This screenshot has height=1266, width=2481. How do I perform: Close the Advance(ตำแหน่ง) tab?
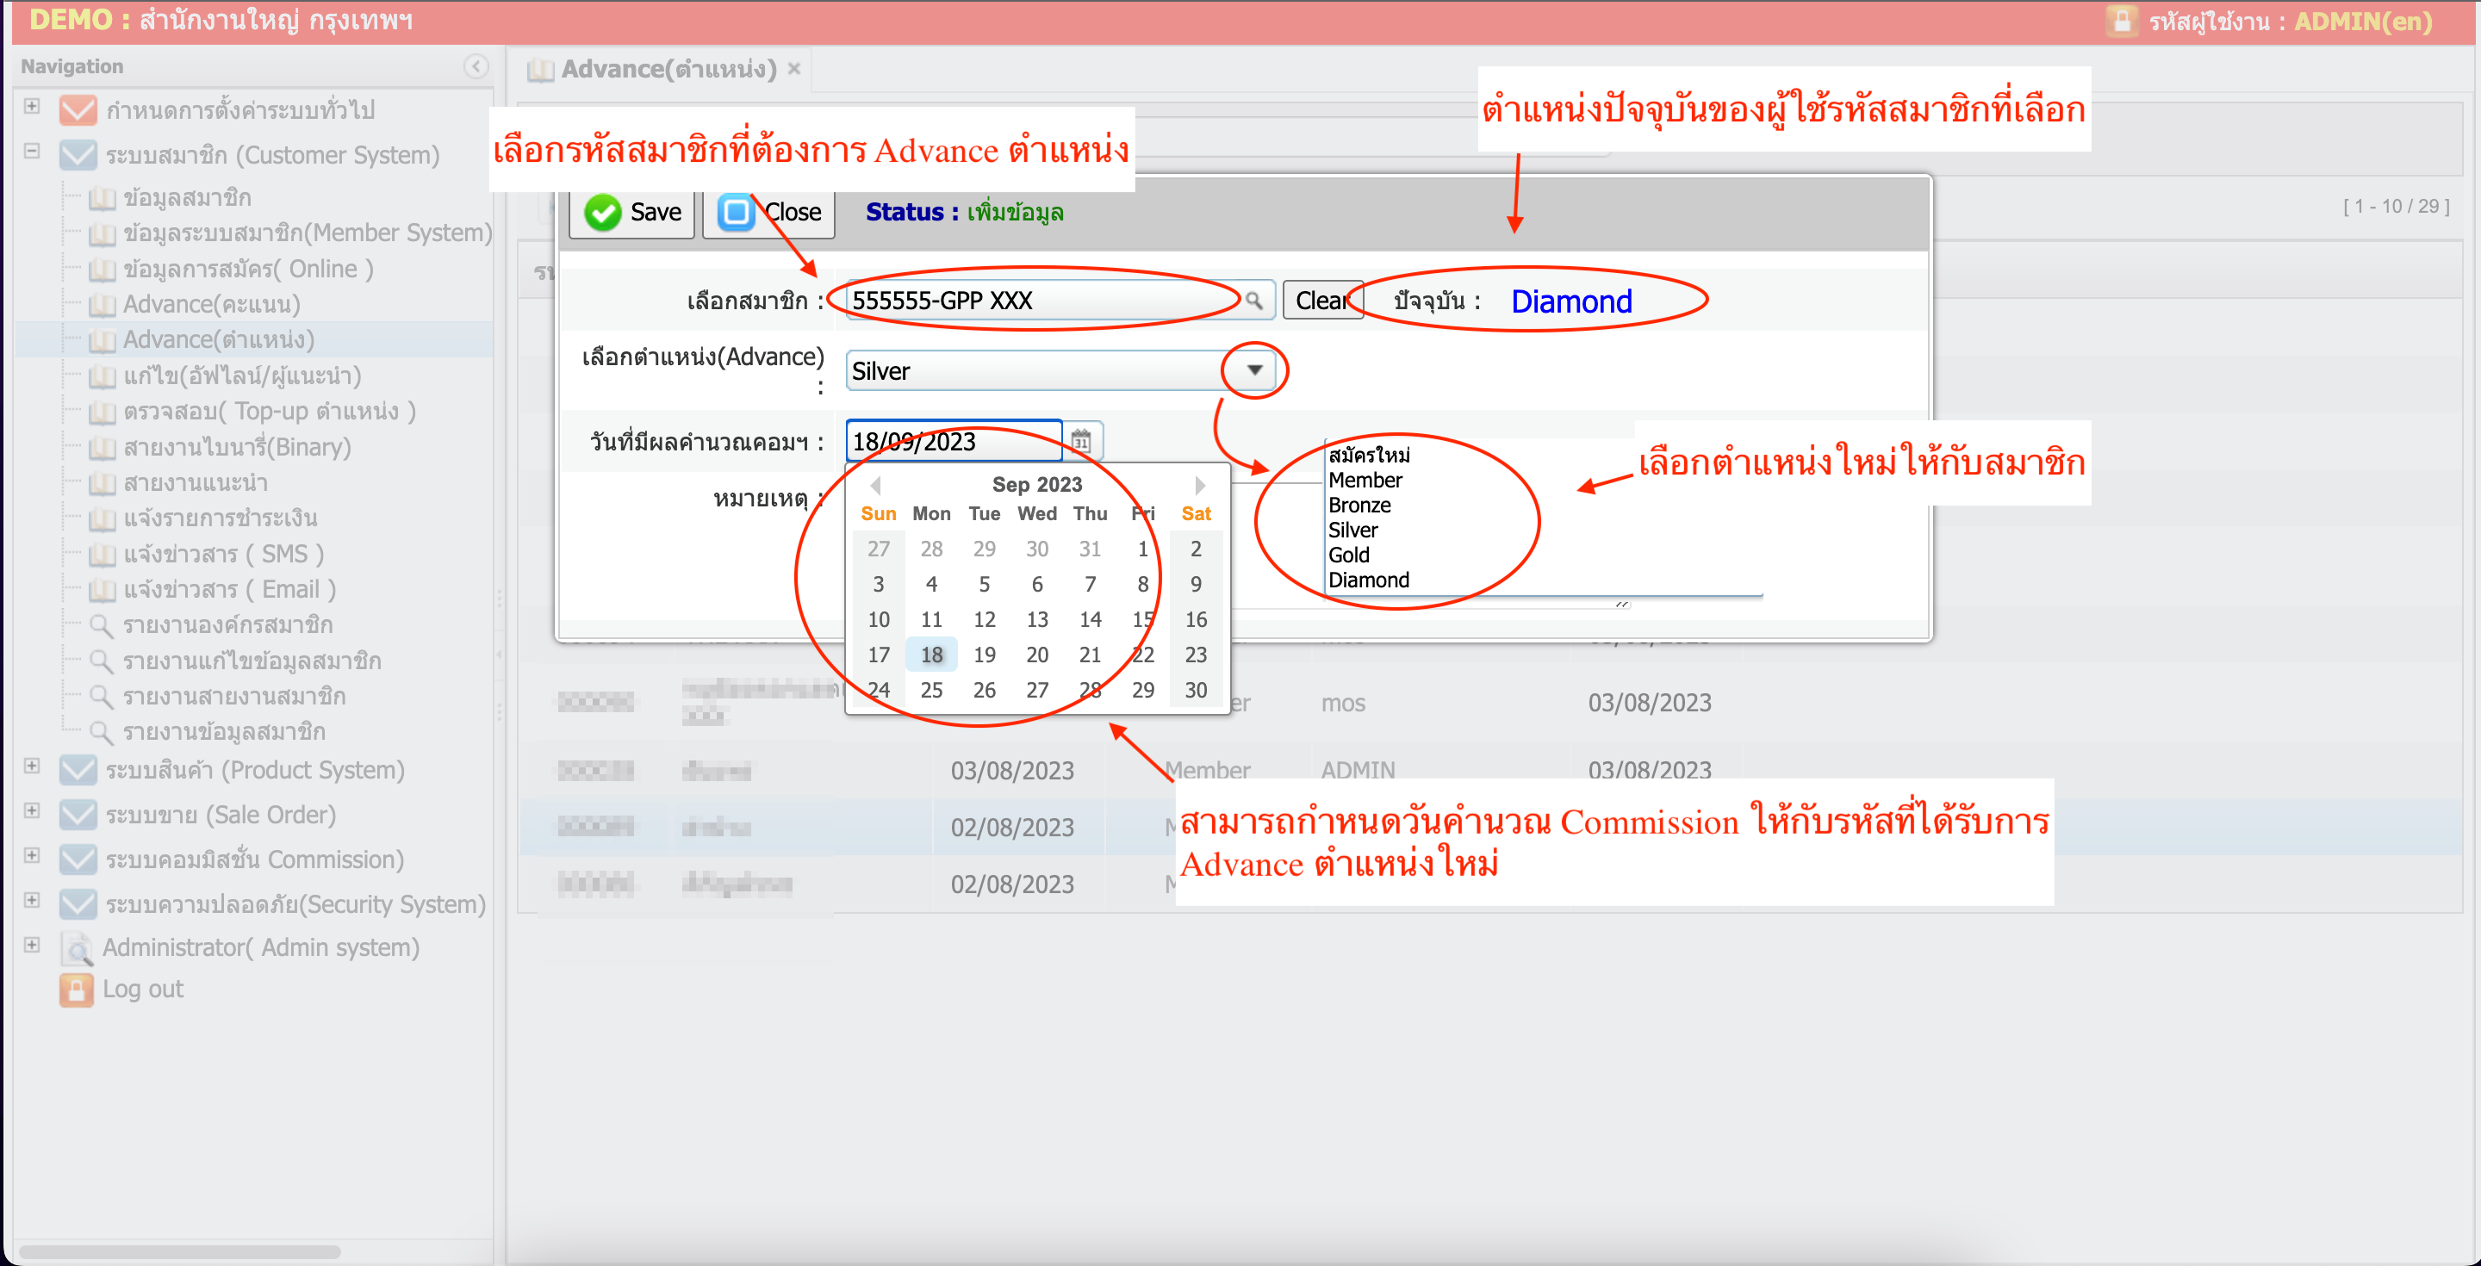coord(793,68)
